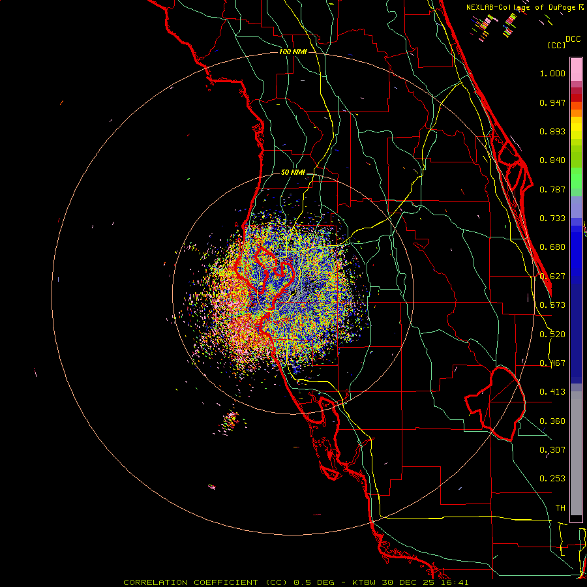Select the 0.520 scale value
587x587 pixels.
coord(552,335)
